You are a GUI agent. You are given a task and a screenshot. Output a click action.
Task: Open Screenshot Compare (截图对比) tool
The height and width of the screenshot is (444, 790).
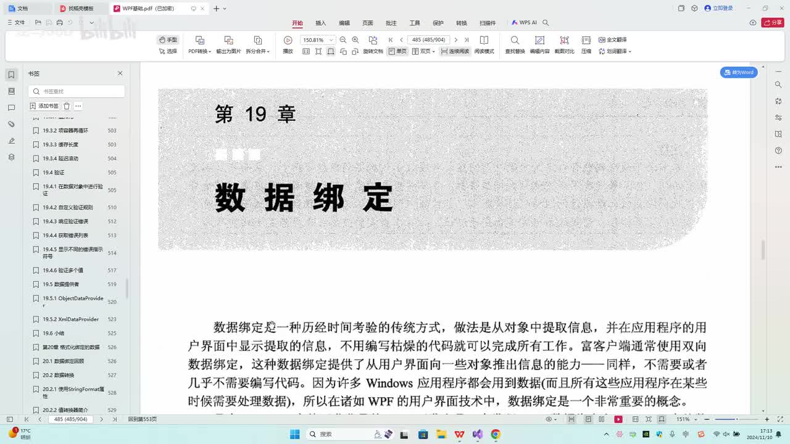[564, 44]
